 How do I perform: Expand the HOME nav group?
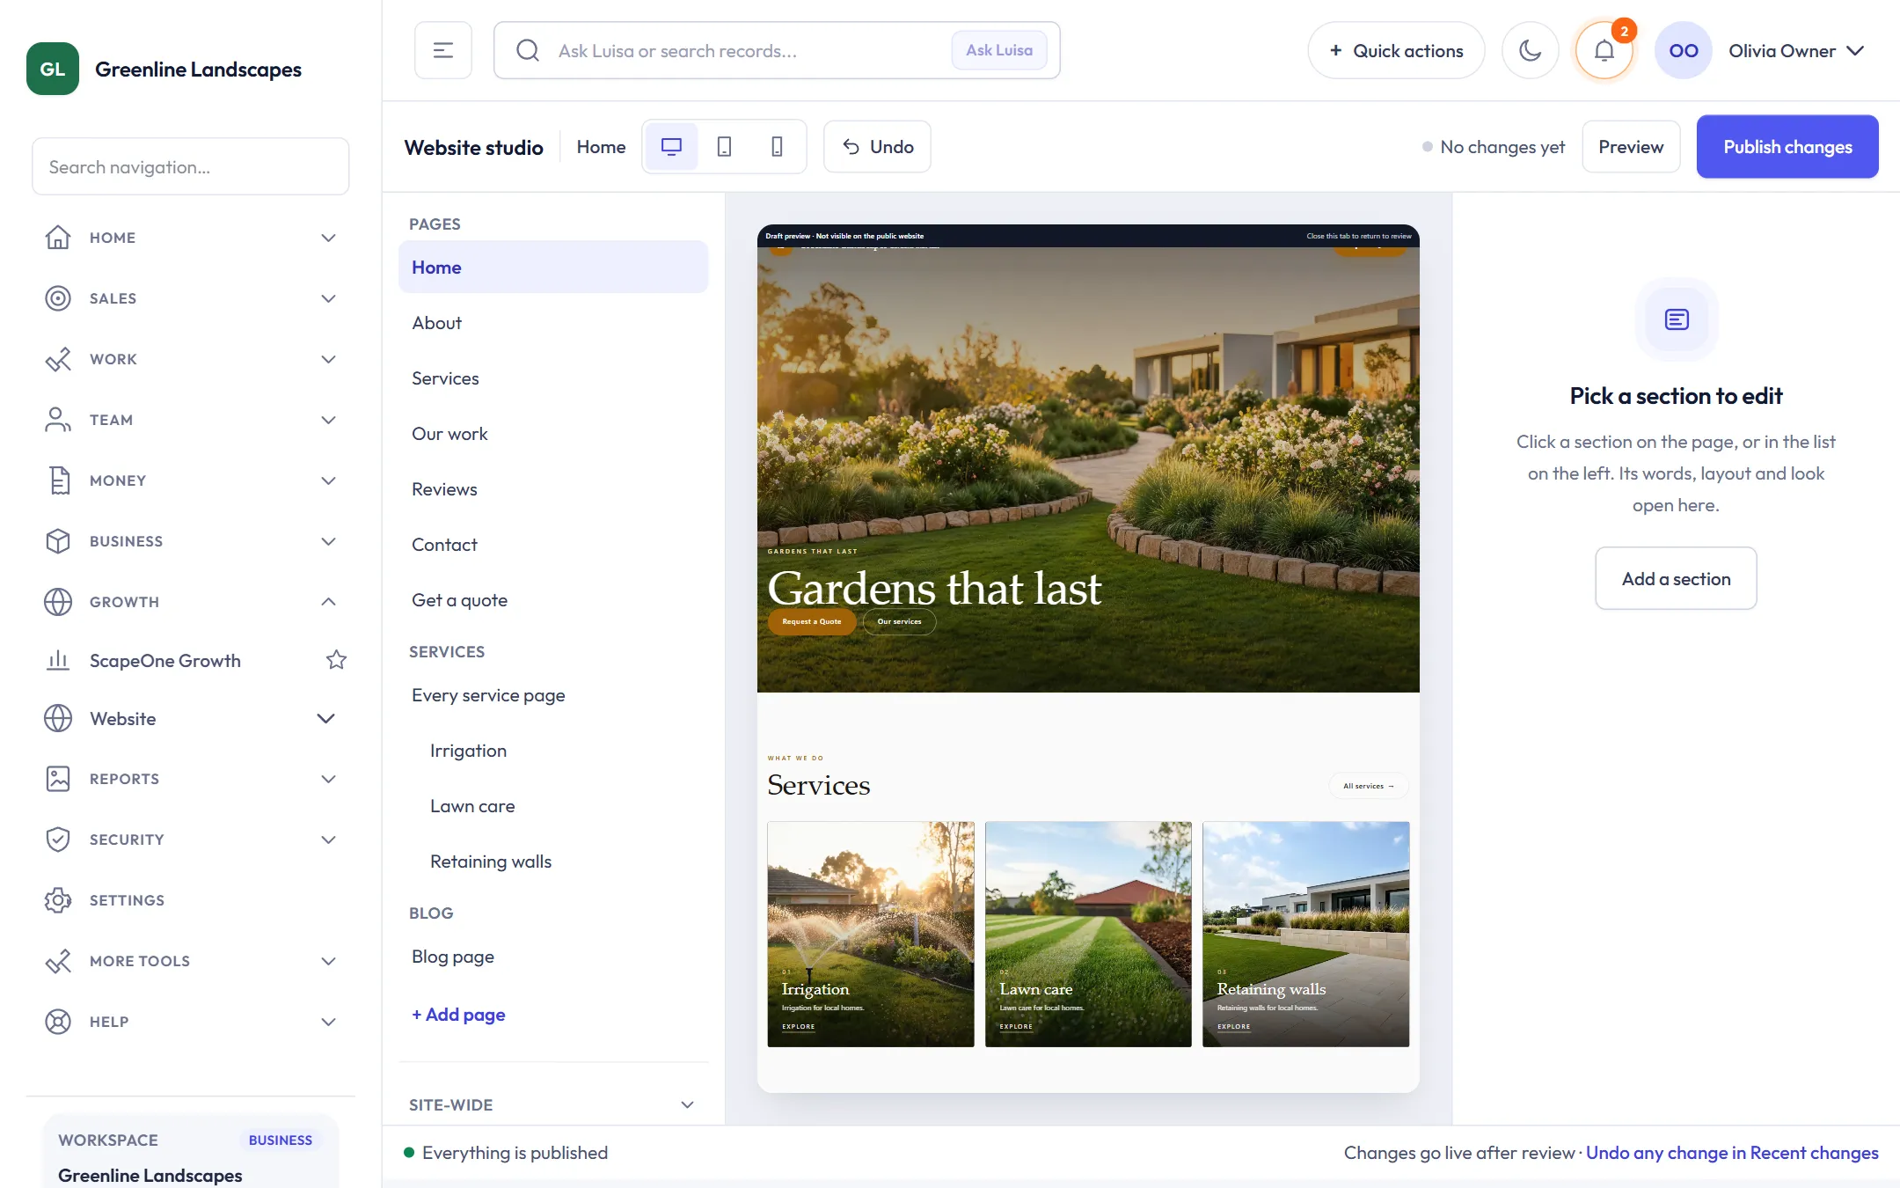(190, 238)
